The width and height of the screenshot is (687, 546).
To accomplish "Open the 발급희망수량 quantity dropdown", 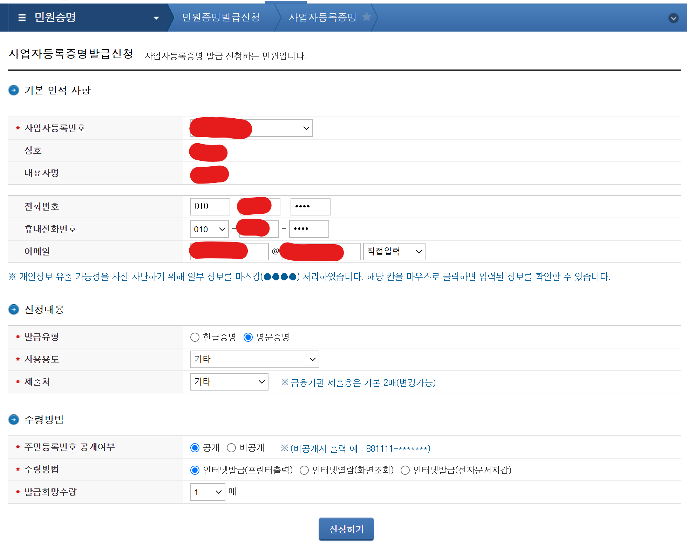I will tap(208, 492).
